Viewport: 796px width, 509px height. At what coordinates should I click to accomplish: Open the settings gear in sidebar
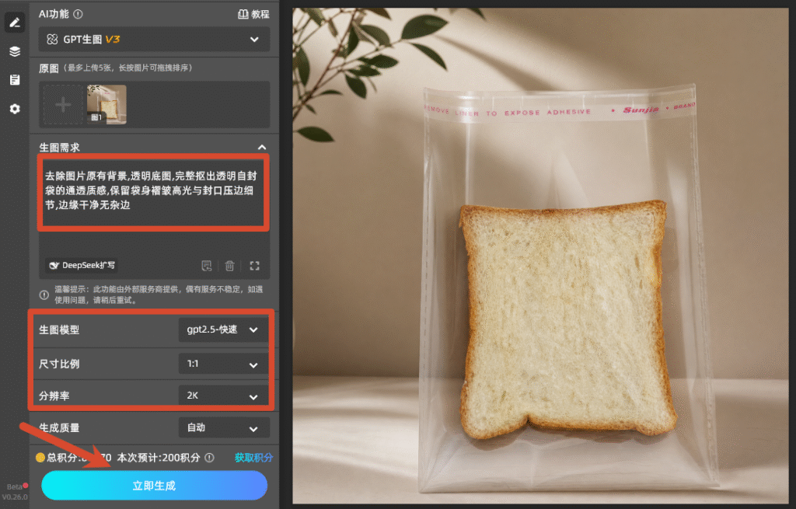click(x=15, y=109)
